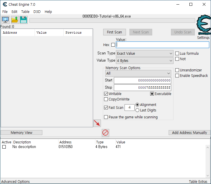Expand the Memory Scan Options region dropdown
Viewport: 211px width, 184px height.
point(138,73)
